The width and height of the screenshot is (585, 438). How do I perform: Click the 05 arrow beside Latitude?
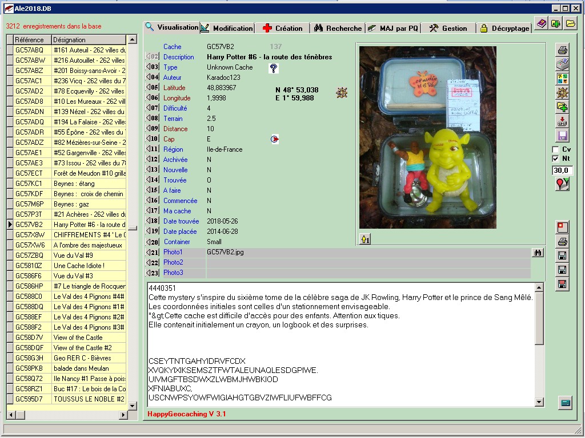tap(152, 87)
